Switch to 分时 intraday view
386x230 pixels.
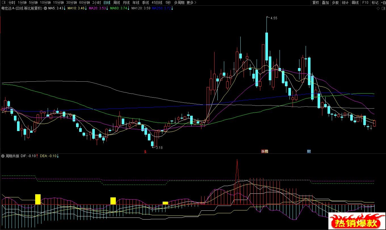click(x=12, y=3)
